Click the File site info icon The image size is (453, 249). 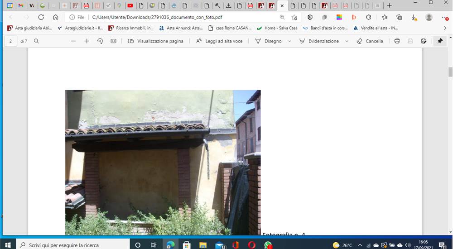[72, 17]
